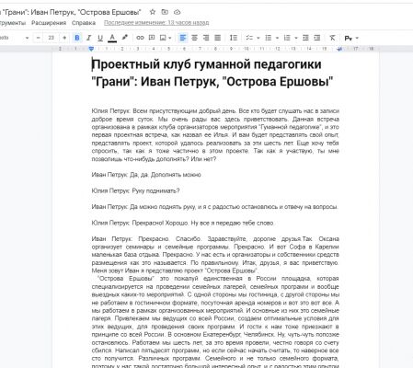Screen dimensions: 413x368
Task: Increase the paragraph indent
Action: coord(317,38)
